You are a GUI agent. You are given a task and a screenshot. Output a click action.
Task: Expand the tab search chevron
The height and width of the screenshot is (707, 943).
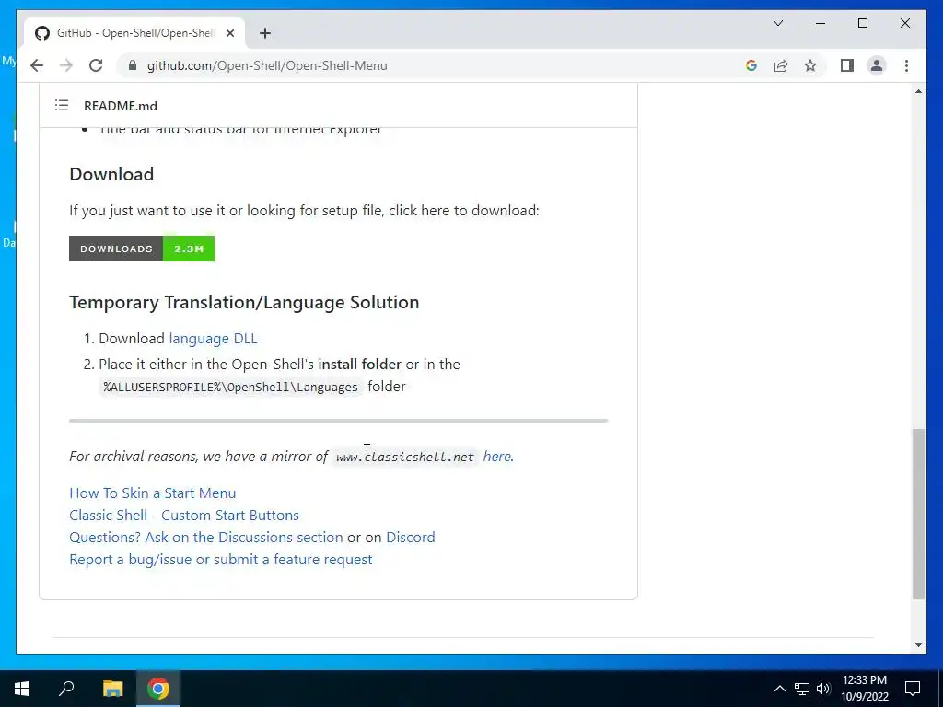click(777, 23)
